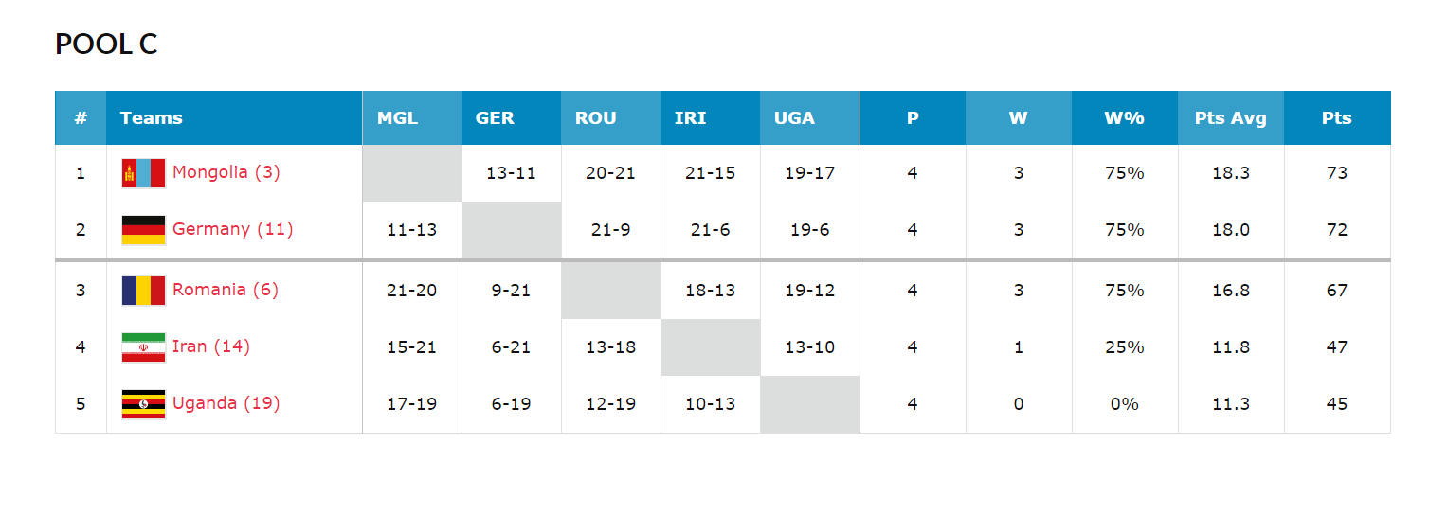Select Iran vs Uganda 13-10 score
This screenshot has height=532, width=1448.
pyautogui.click(x=809, y=347)
